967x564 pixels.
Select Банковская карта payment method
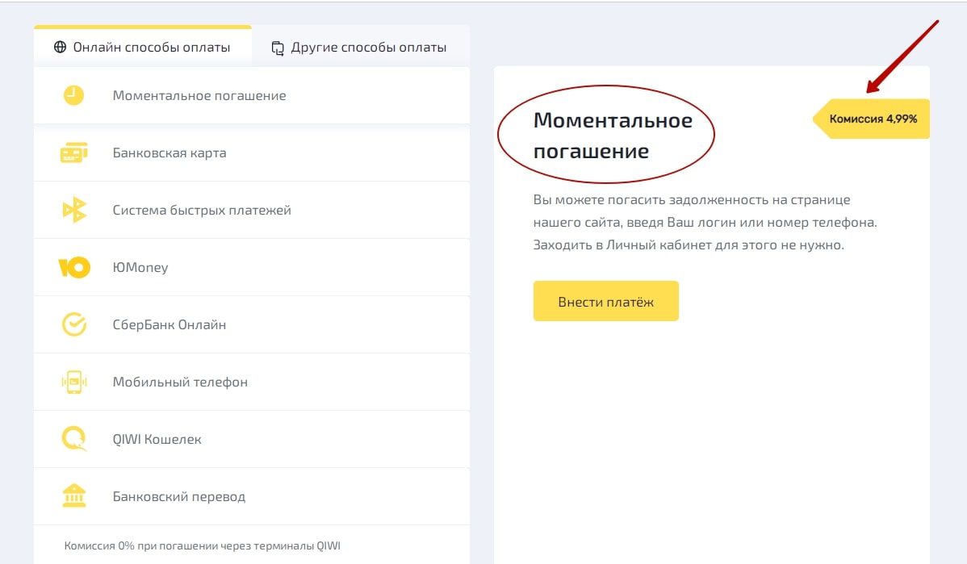(x=252, y=152)
